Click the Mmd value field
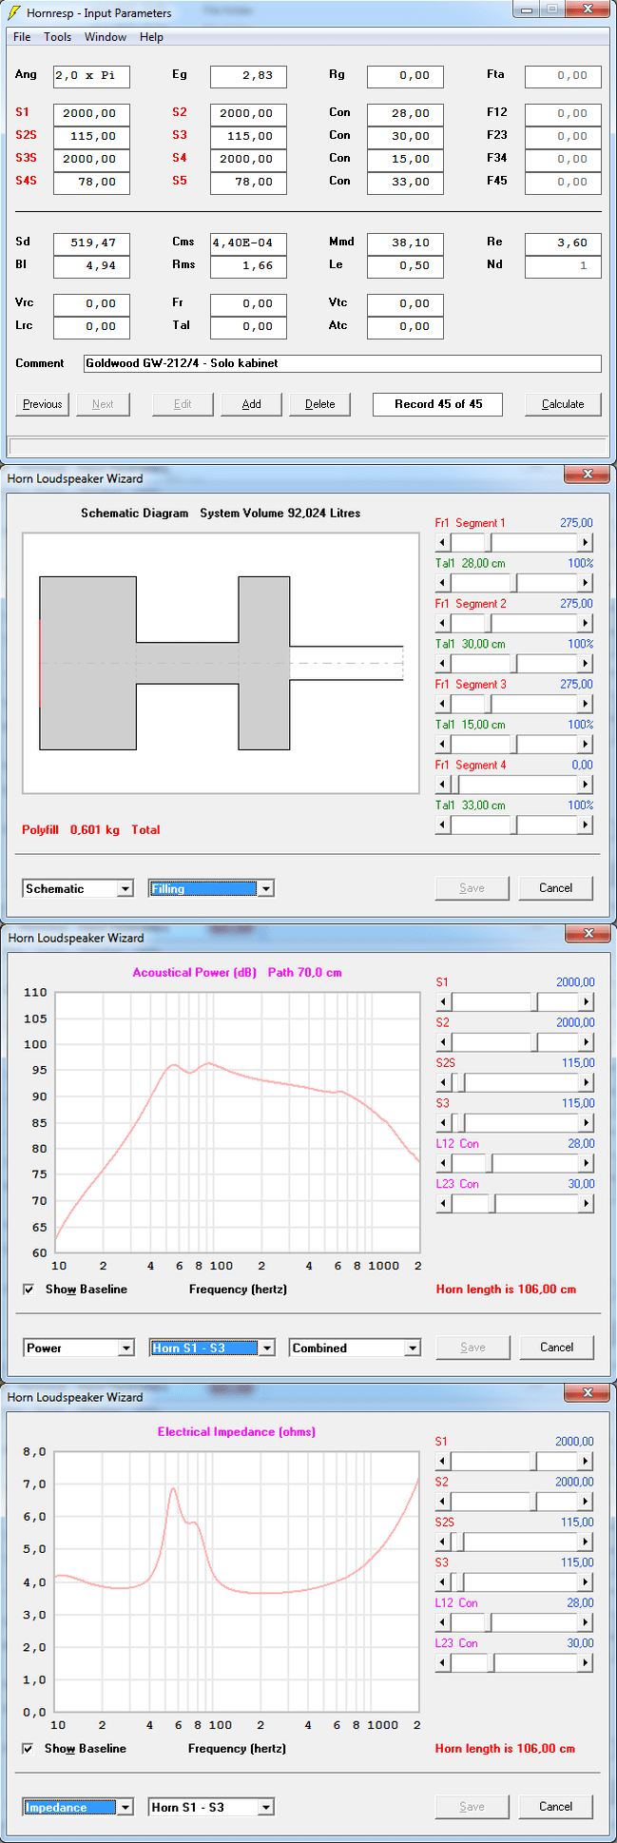 coord(405,243)
